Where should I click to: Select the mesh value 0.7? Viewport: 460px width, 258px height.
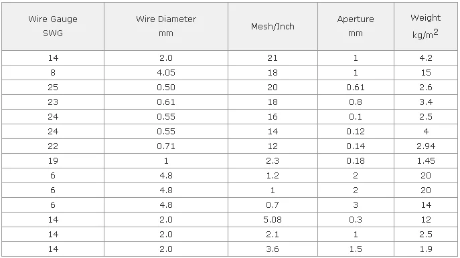point(273,205)
